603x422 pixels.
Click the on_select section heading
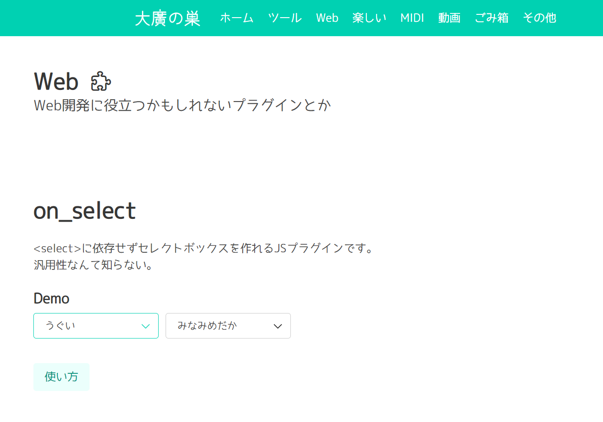click(84, 211)
